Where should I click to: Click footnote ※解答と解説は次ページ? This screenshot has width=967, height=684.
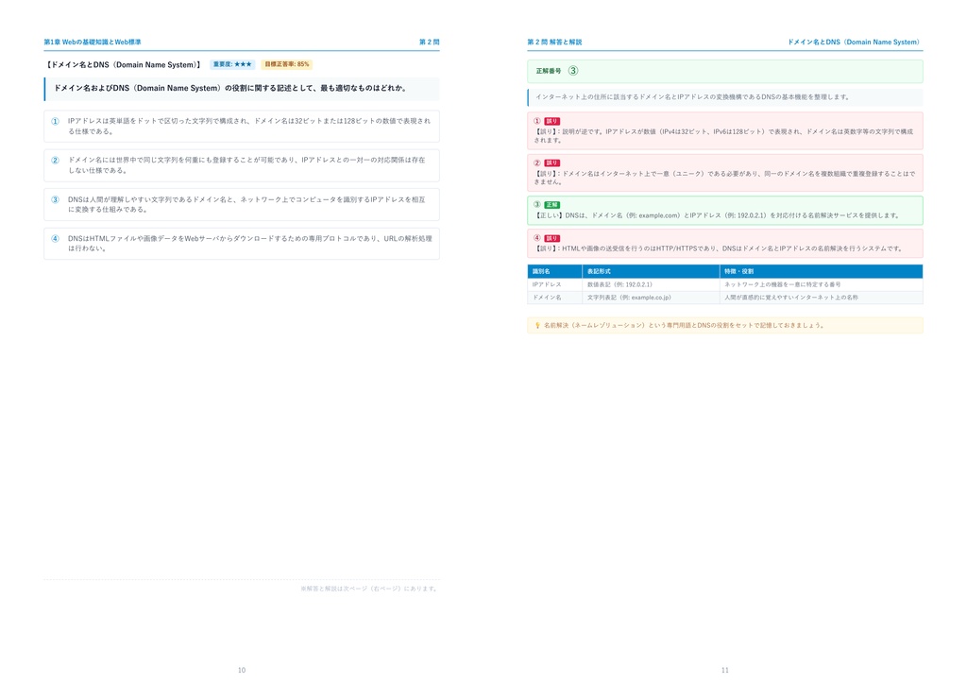pos(369,589)
